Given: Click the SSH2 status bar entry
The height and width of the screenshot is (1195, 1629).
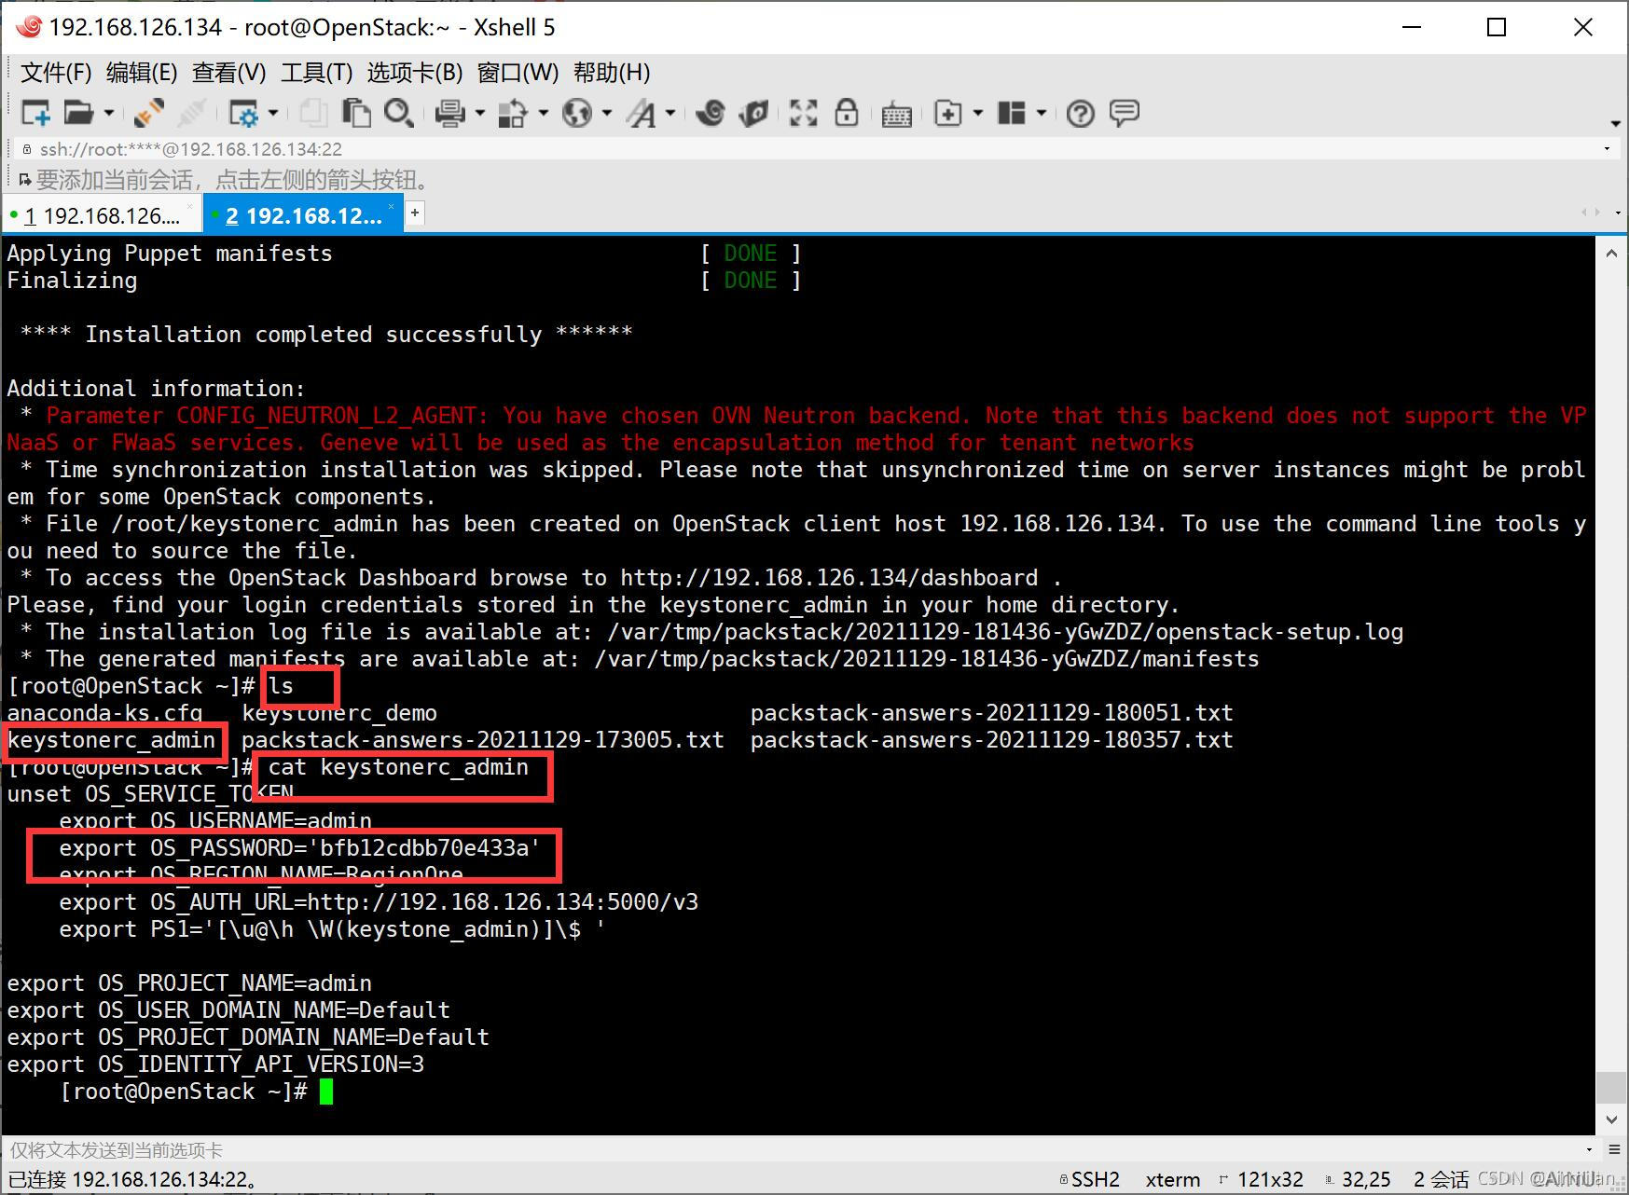Looking at the screenshot, I should pyautogui.click(x=1089, y=1180).
